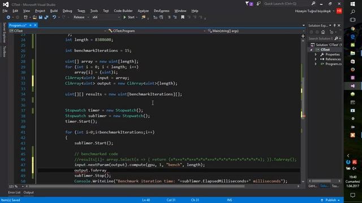Open the Code-Builder menu
The width and height of the screenshot is (362, 203).
[123, 11]
